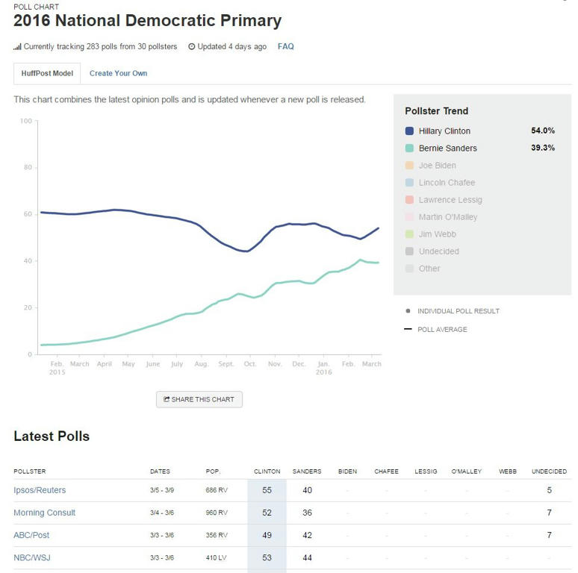This screenshot has width=578, height=573.
Task: Click the tracking polls signal bars icon
Action: coord(17,47)
